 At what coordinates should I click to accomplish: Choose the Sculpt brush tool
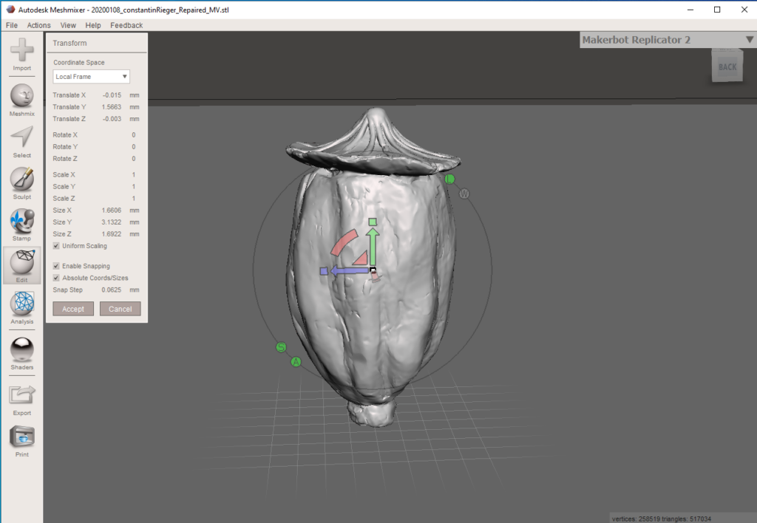(x=21, y=183)
